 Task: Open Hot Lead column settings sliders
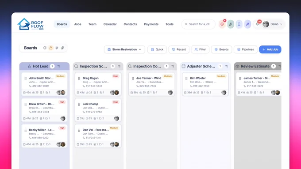coord(59,66)
